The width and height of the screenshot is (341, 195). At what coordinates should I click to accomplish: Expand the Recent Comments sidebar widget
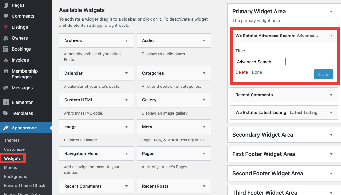pos(331,95)
